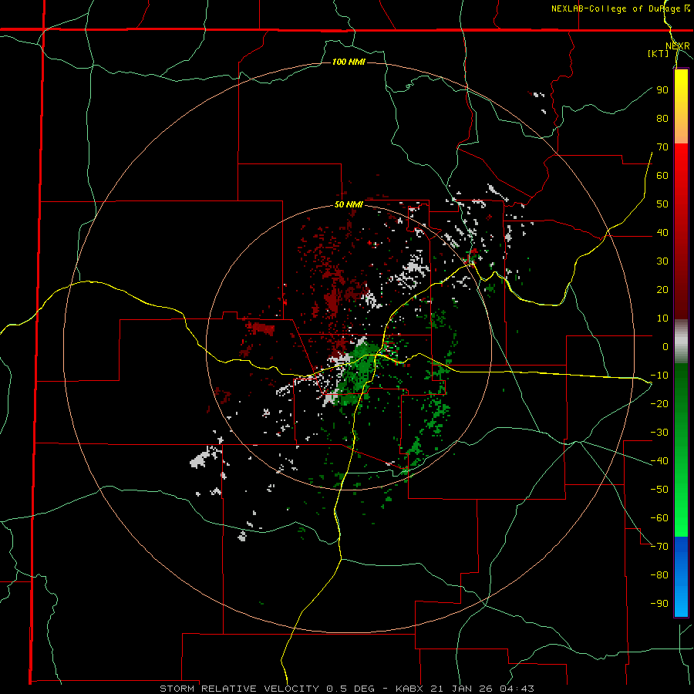
Task: Click the 50 NMI range ring label
Action: click(349, 204)
